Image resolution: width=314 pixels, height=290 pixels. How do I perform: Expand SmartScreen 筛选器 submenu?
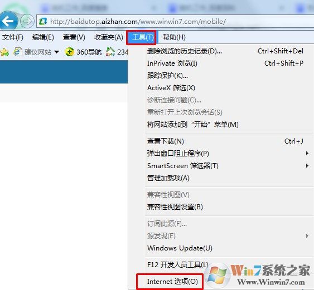pyautogui.click(x=307, y=166)
